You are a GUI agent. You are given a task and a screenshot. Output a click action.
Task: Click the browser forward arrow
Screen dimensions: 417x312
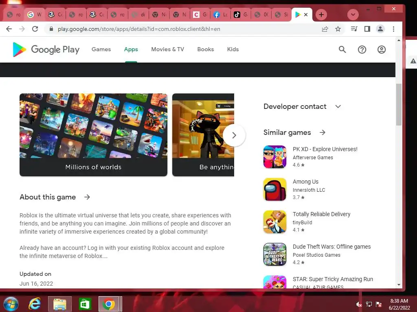tap(22, 29)
